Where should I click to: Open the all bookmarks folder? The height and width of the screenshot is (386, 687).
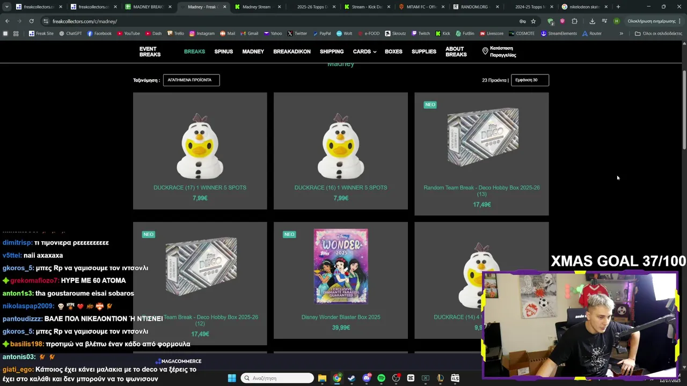[x=658, y=33]
